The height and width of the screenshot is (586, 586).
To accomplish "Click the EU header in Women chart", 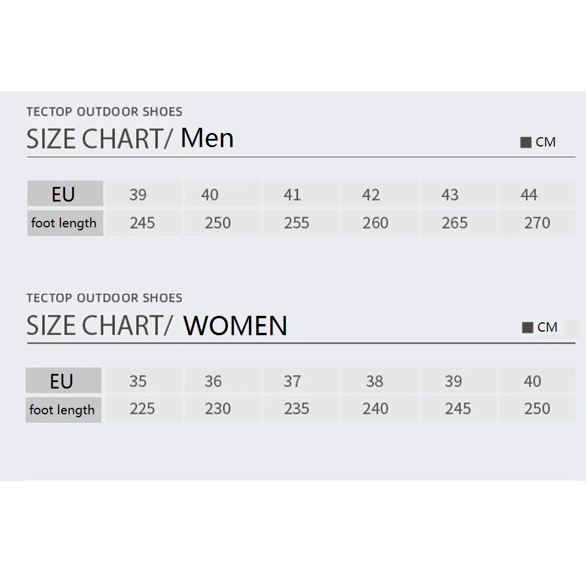I will pos(62,381).
